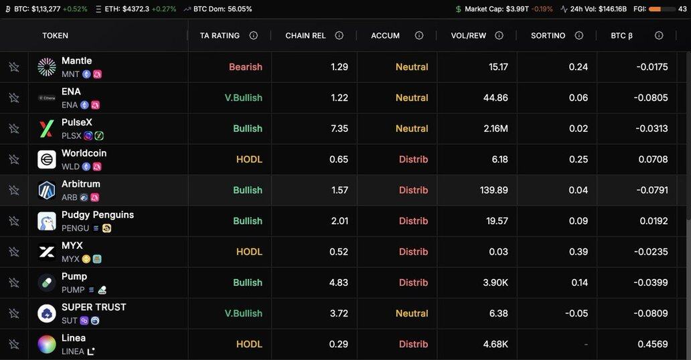Sort table by BTC β header

[x=621, y=35]
